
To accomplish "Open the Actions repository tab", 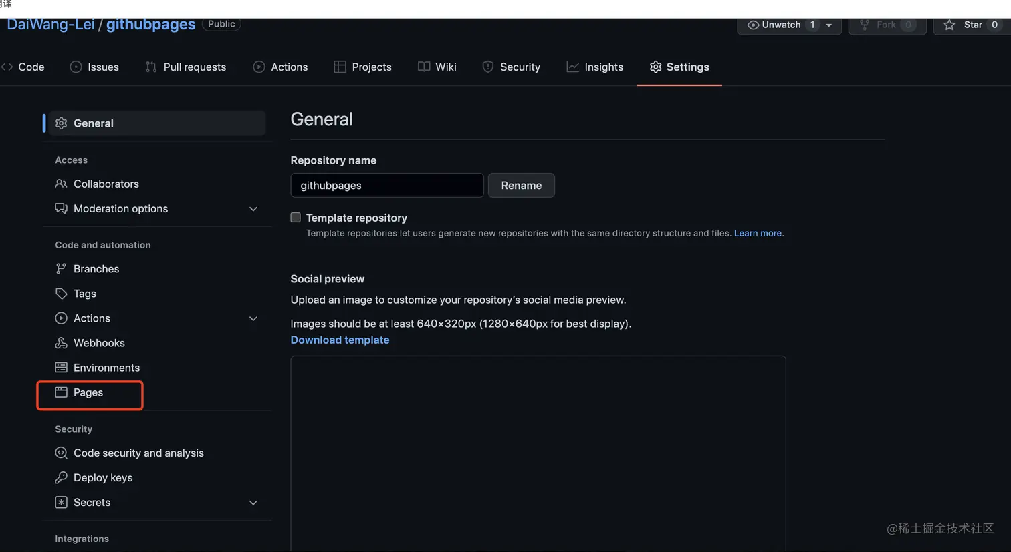I will [x=281, y=67].
